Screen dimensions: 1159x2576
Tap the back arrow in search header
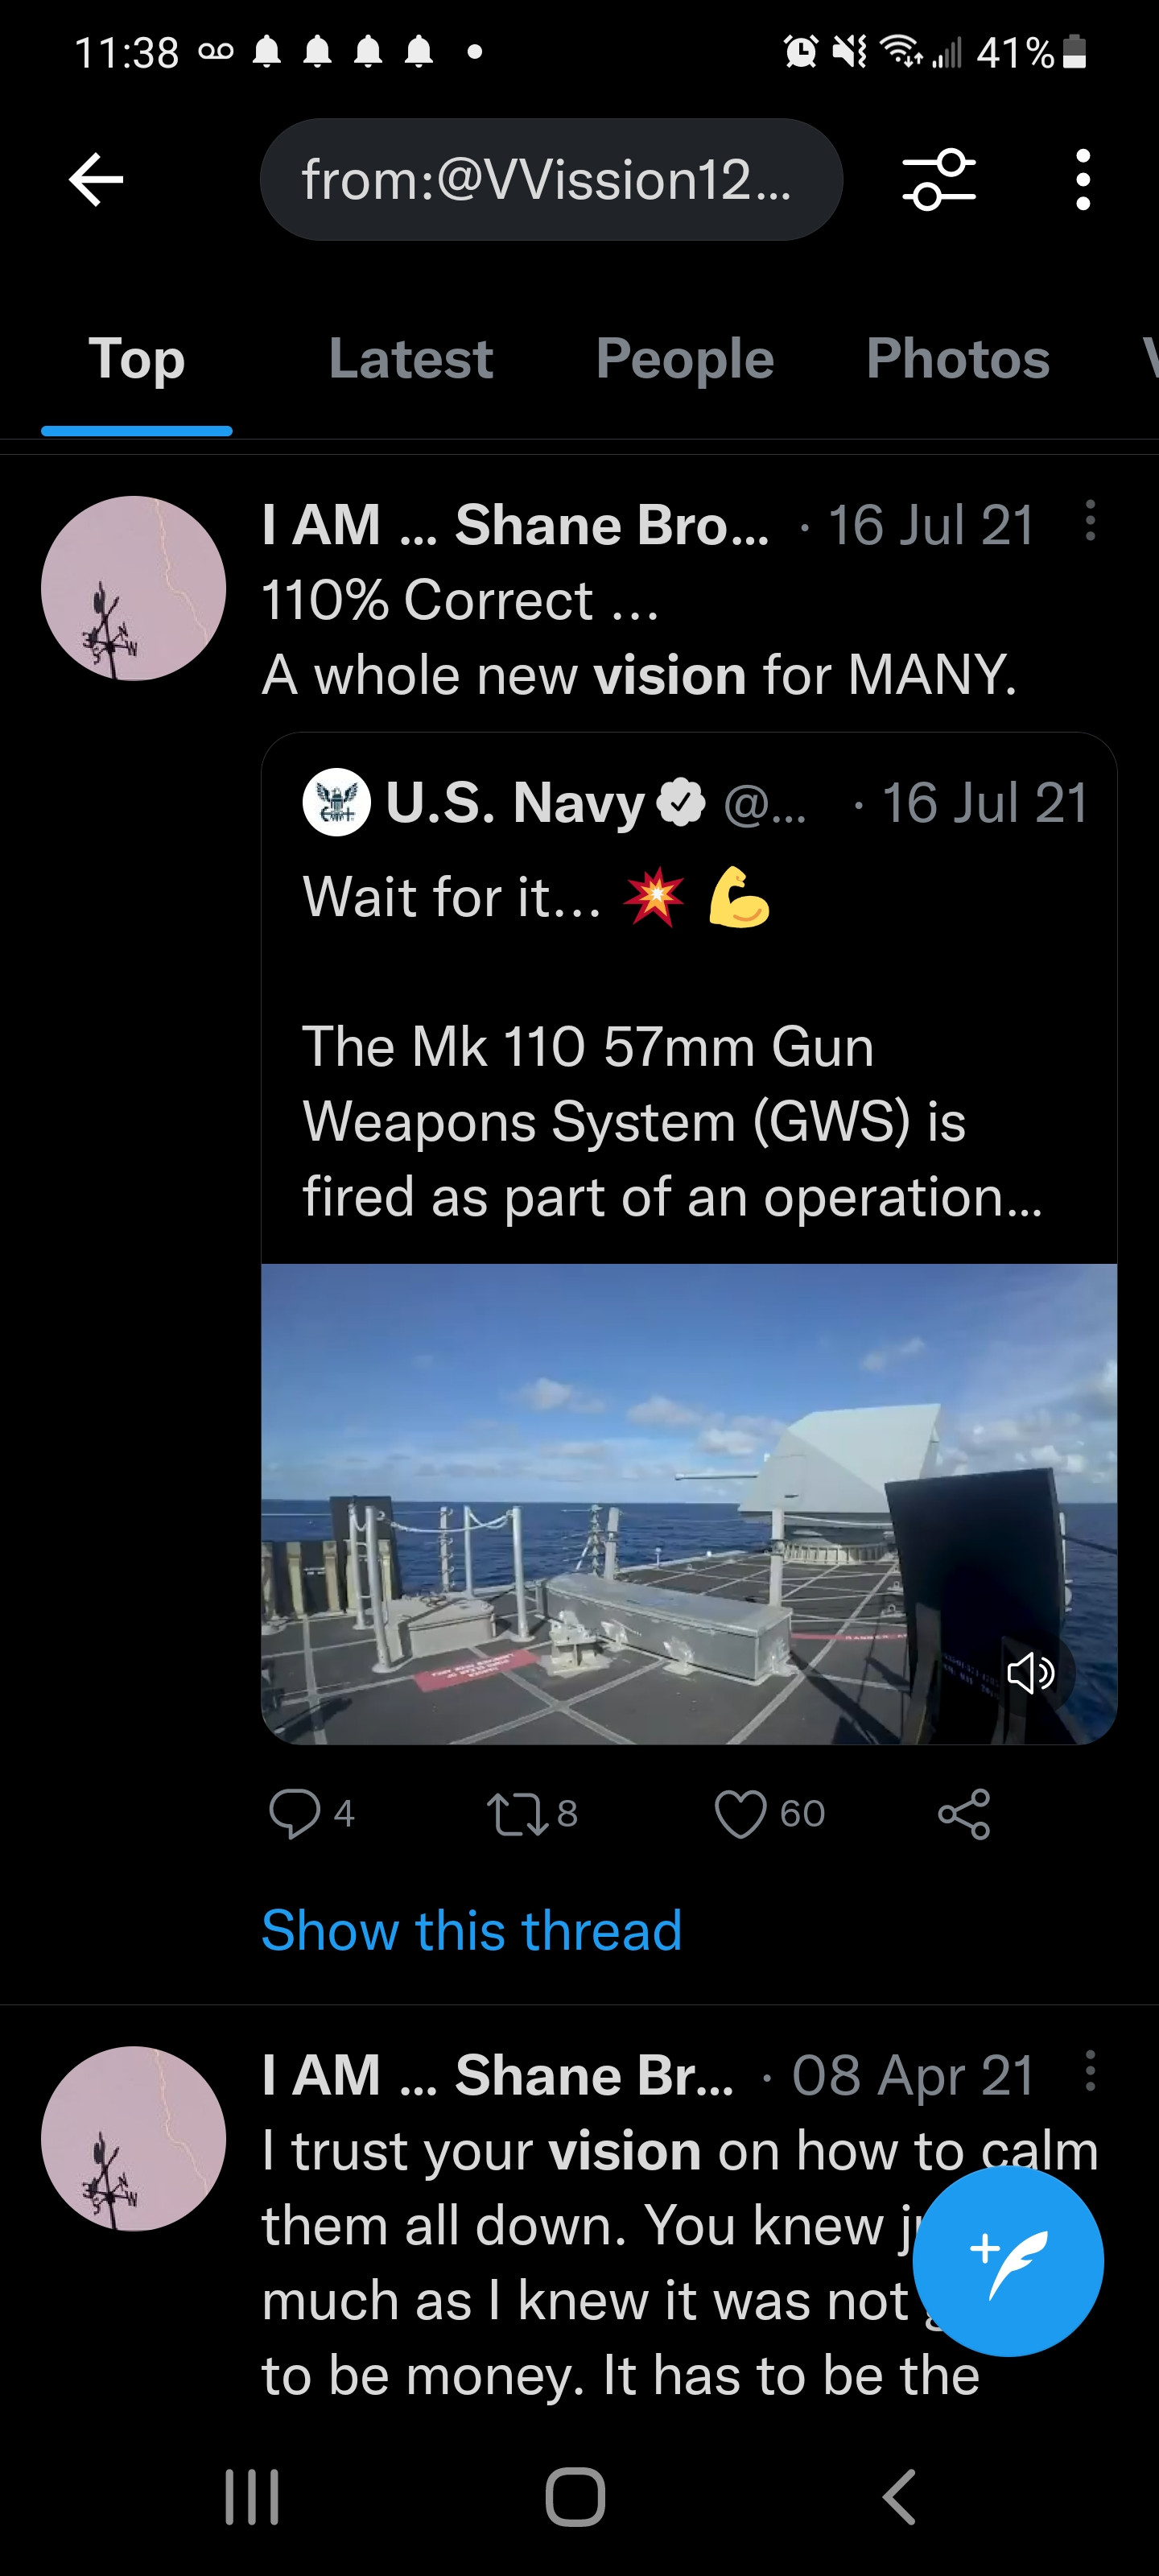pos(96,180)
